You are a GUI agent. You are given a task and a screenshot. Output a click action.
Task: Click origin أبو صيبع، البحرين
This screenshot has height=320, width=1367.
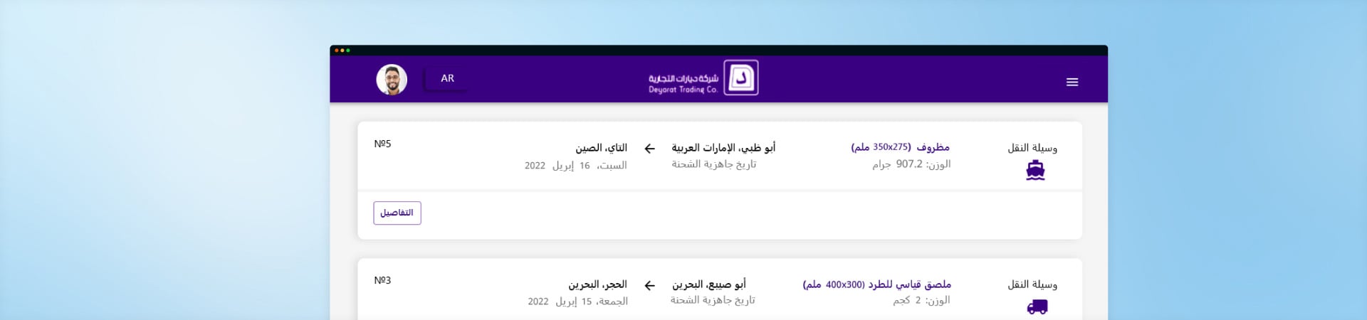(708, 284)
